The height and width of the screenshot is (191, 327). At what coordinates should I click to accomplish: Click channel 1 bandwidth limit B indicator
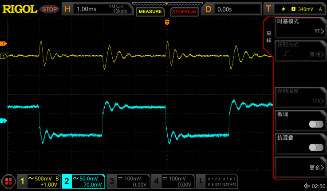point(57,179)
